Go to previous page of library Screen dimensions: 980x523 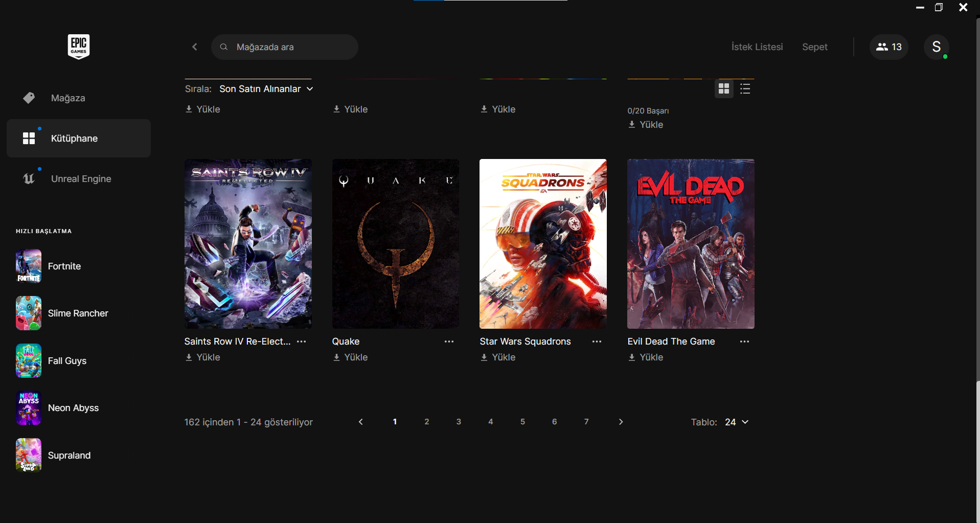pos(361,422)
